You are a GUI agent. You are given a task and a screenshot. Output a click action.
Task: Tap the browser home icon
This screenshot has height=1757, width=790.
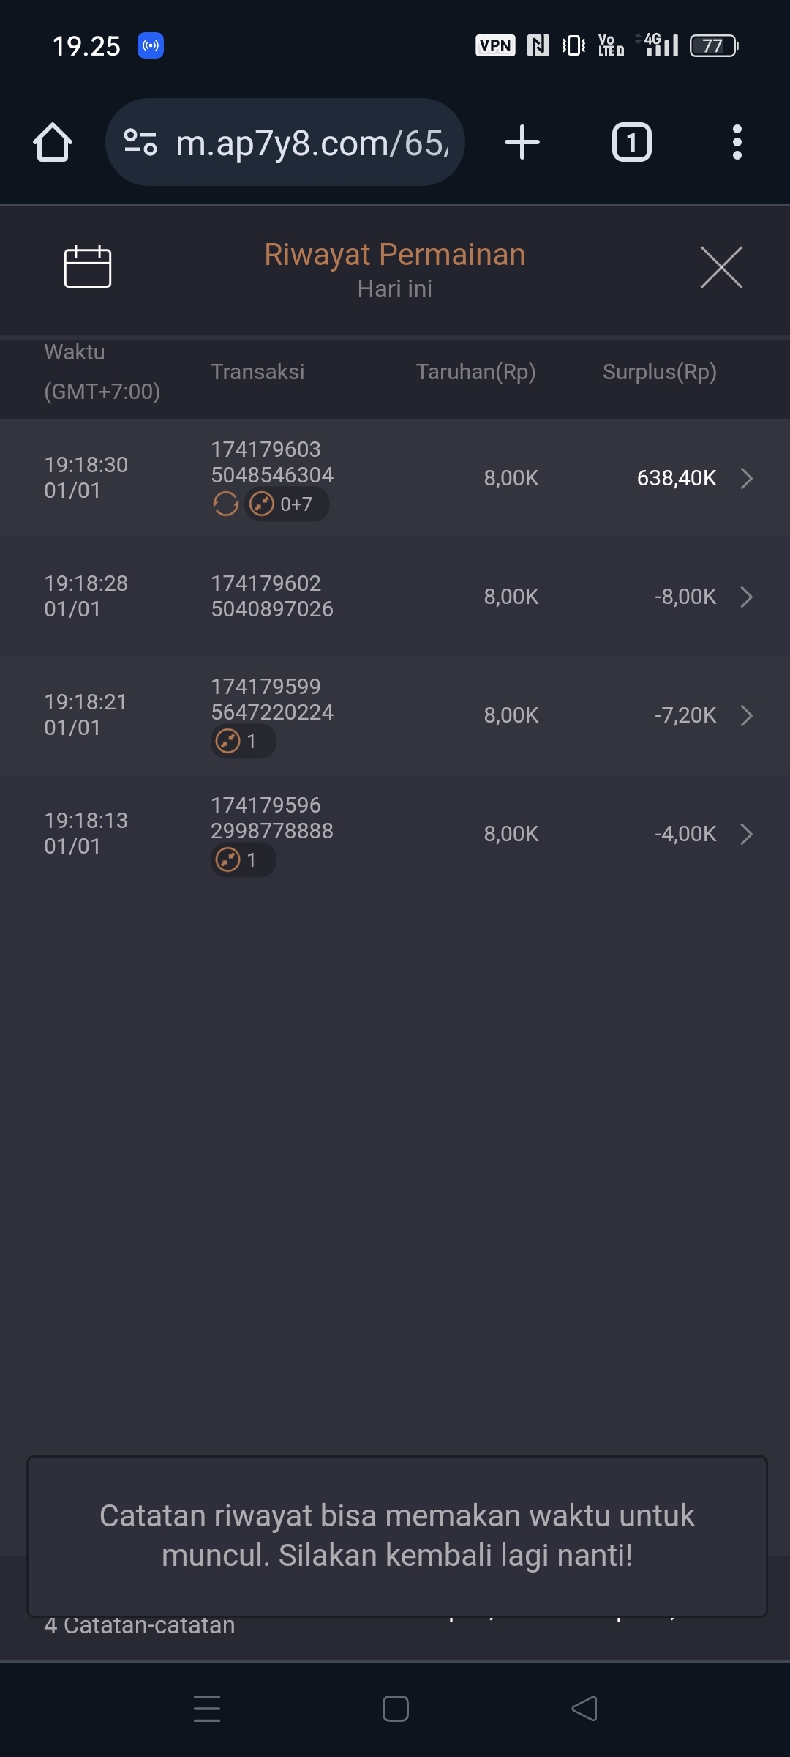click(53, 142)
